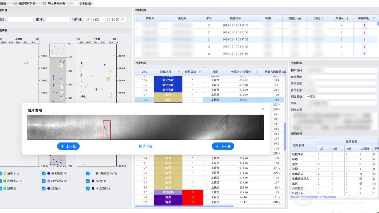379x213 pixels.
Task: Close the 图片查看 image viewer dialog
Action: [263, 109]
